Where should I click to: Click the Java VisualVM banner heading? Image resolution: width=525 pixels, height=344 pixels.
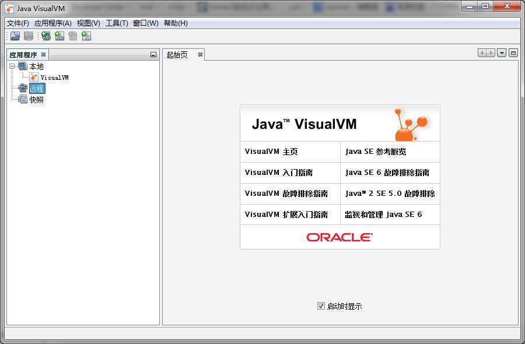[x=304, y=124]
